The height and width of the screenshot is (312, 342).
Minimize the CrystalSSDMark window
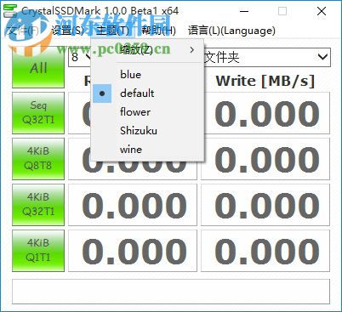(x=244, y=11)
